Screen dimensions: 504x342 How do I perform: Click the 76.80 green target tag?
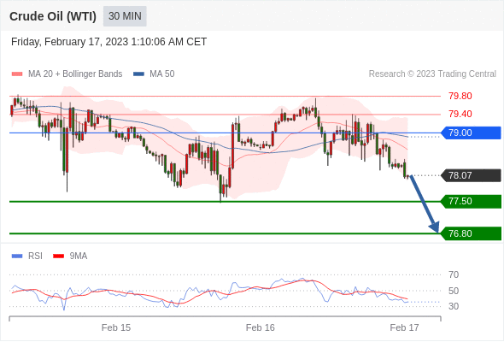pos(471,233)
